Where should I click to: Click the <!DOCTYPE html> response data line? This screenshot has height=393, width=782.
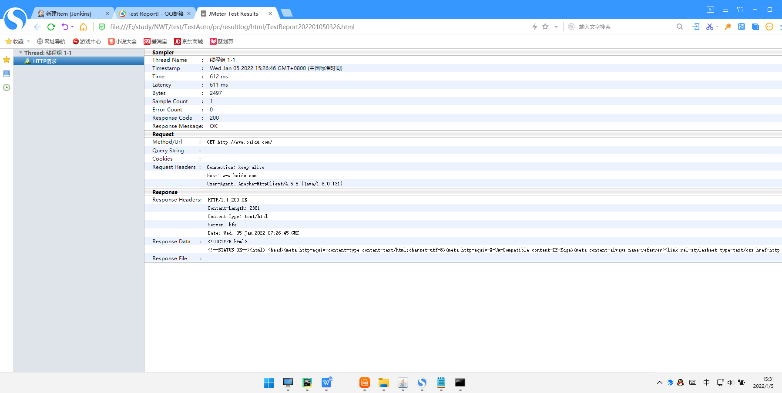pyautogui.click(x=228, y=242)
